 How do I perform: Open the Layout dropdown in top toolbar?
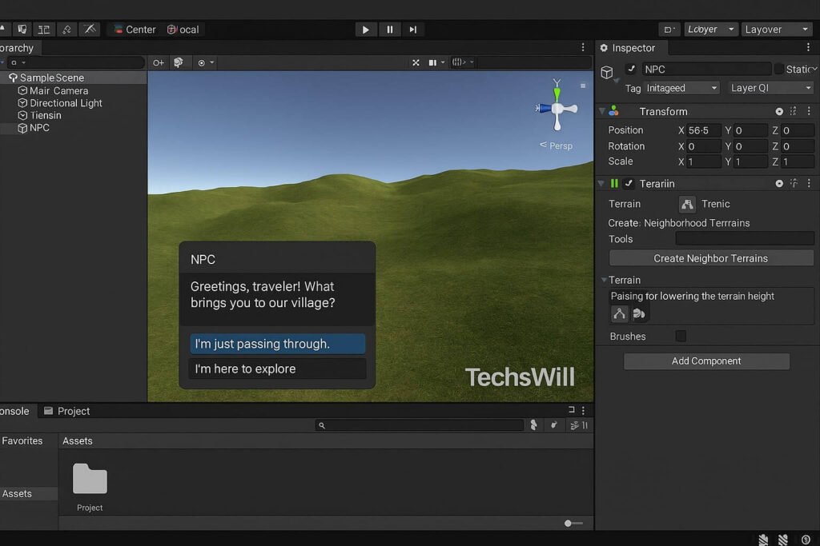point(776,30)
